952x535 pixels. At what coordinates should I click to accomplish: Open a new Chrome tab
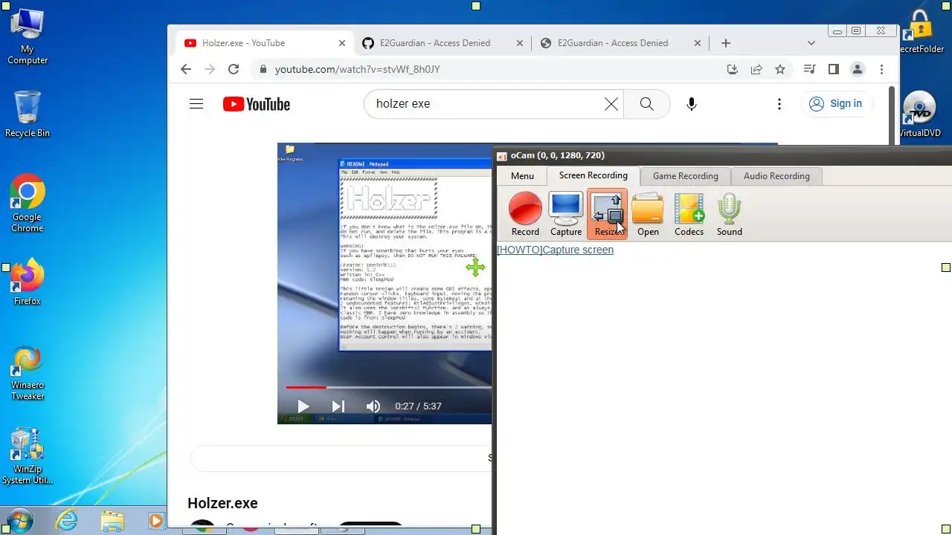726,43
